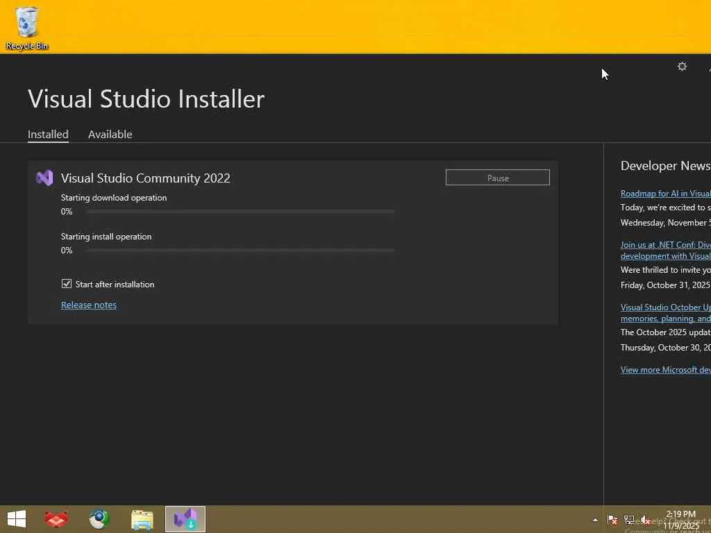Open Visual Studio October Update article

[666, 313]
